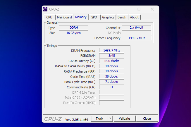The image size is (191, 127).
Task: Click the Cycle Time (tRAS) label
Action: 83,77
